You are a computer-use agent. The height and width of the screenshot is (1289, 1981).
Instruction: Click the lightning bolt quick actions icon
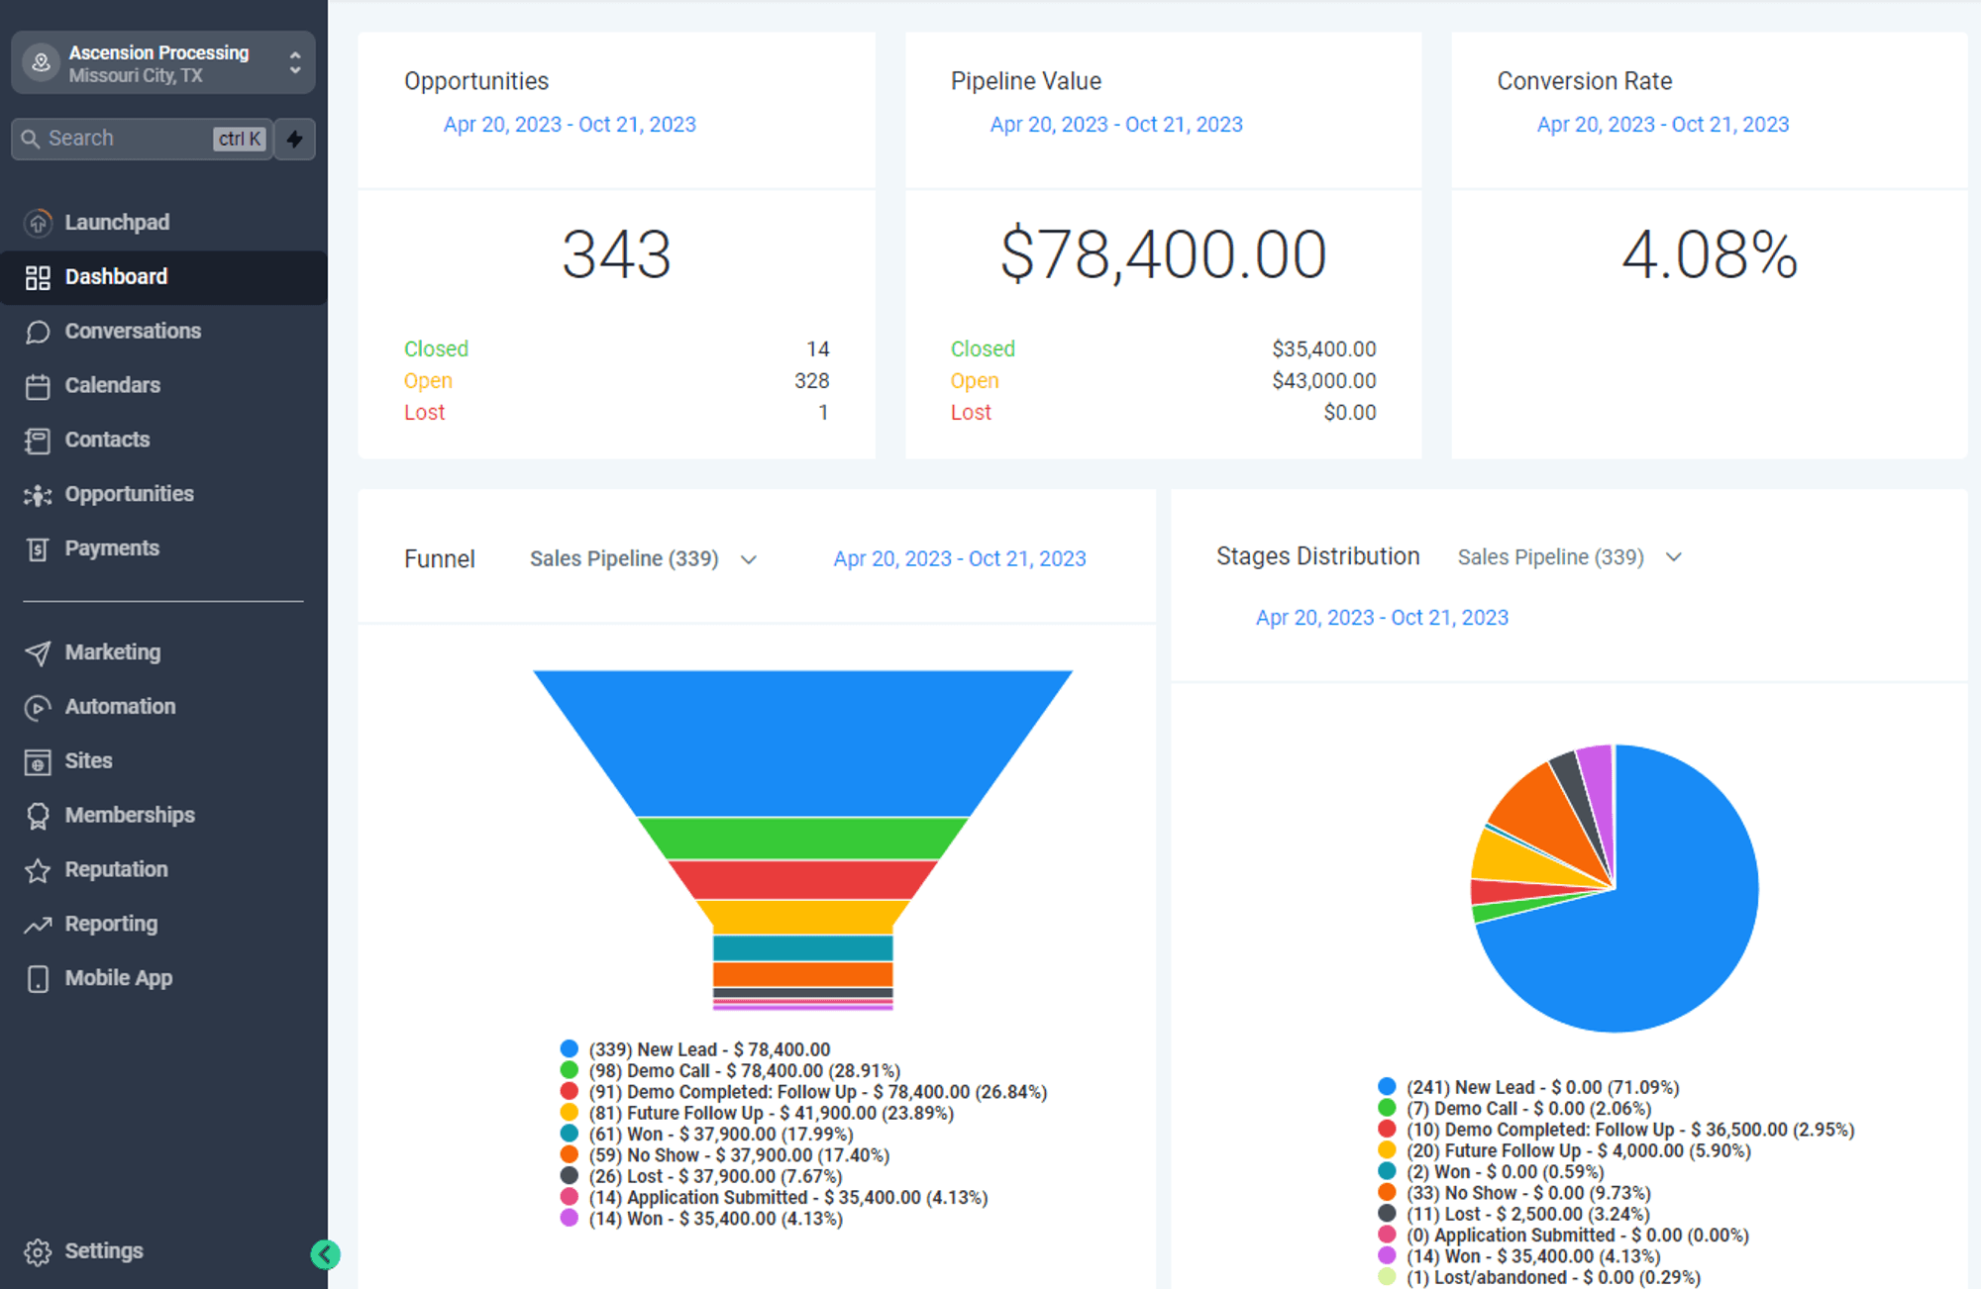295,139
